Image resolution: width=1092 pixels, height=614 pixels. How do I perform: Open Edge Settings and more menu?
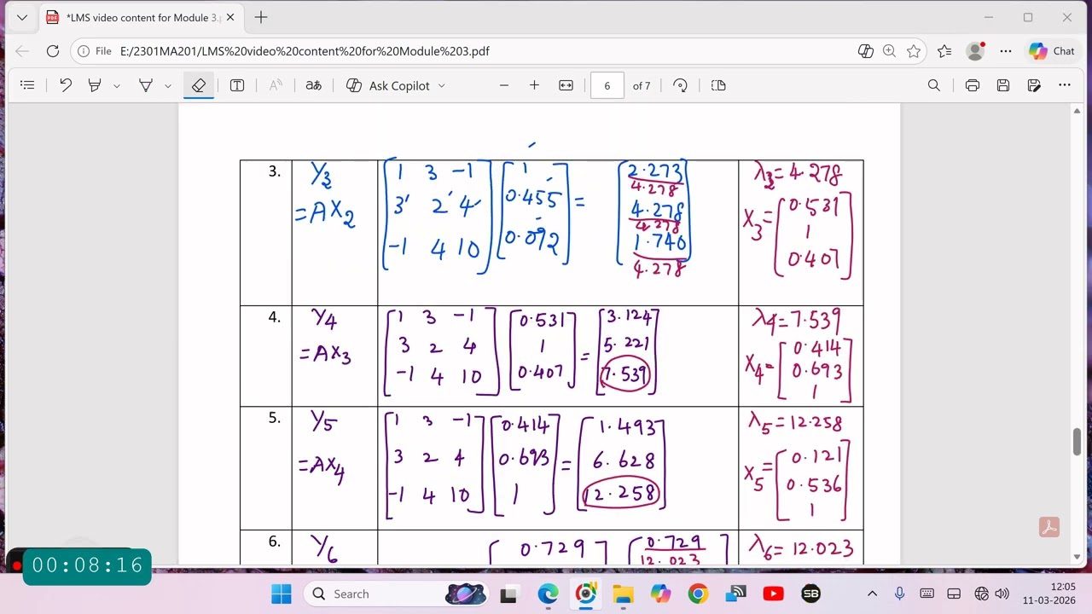1006,51
